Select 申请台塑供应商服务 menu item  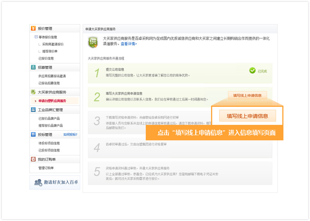[52, 101]
